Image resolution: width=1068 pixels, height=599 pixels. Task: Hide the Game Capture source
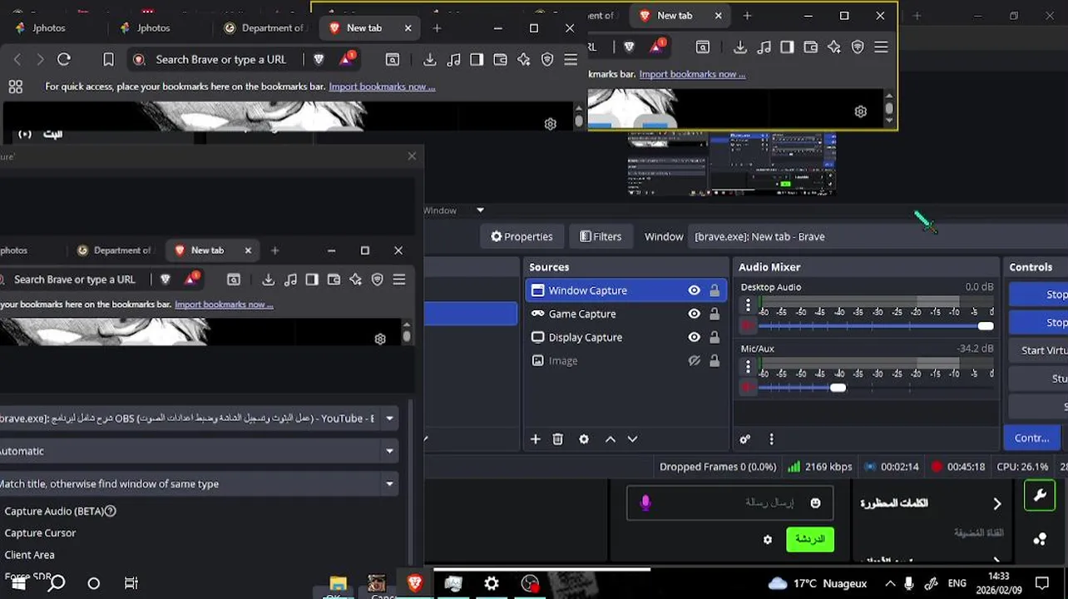(x=694, y=314)
